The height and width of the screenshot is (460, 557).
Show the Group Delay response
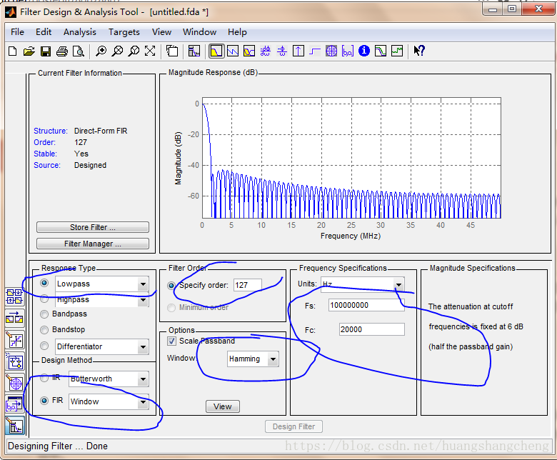(266, 51)
